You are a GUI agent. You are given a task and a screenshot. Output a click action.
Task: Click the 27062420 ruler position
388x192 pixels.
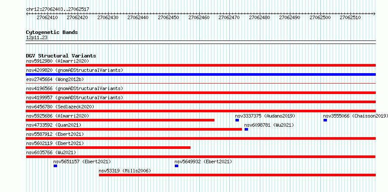[x=78, y=17]
